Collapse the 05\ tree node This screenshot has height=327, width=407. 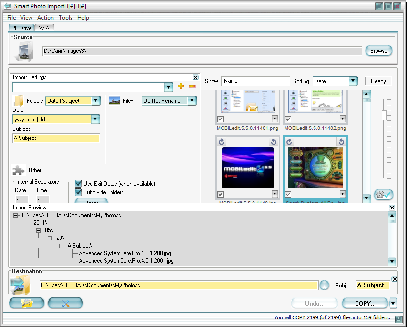click(x=39, y=230)
